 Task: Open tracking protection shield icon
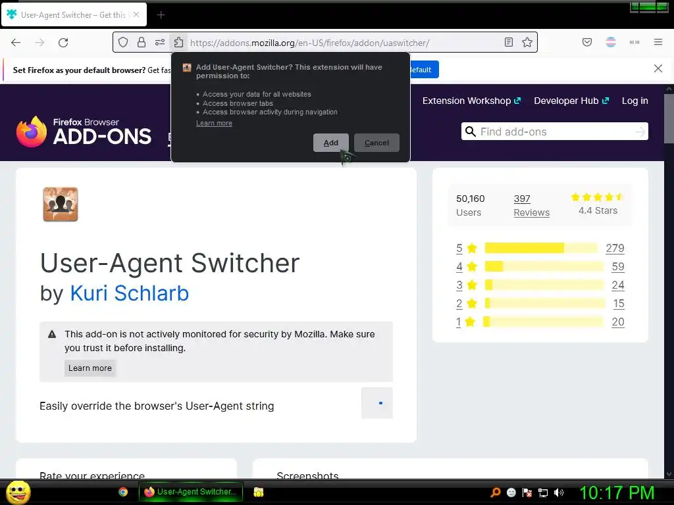tap(123, 42)
